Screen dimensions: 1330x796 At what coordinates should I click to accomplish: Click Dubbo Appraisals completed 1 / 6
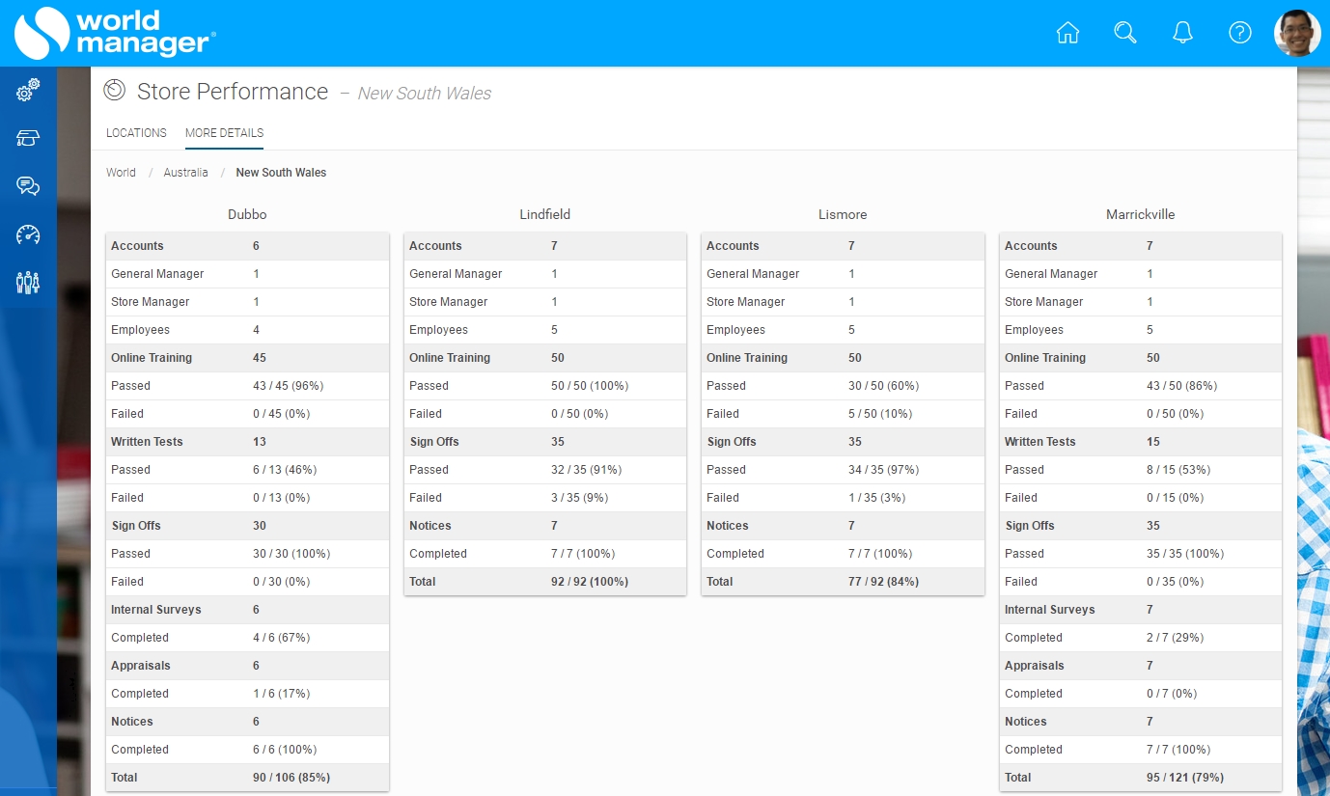pos(281,694)
